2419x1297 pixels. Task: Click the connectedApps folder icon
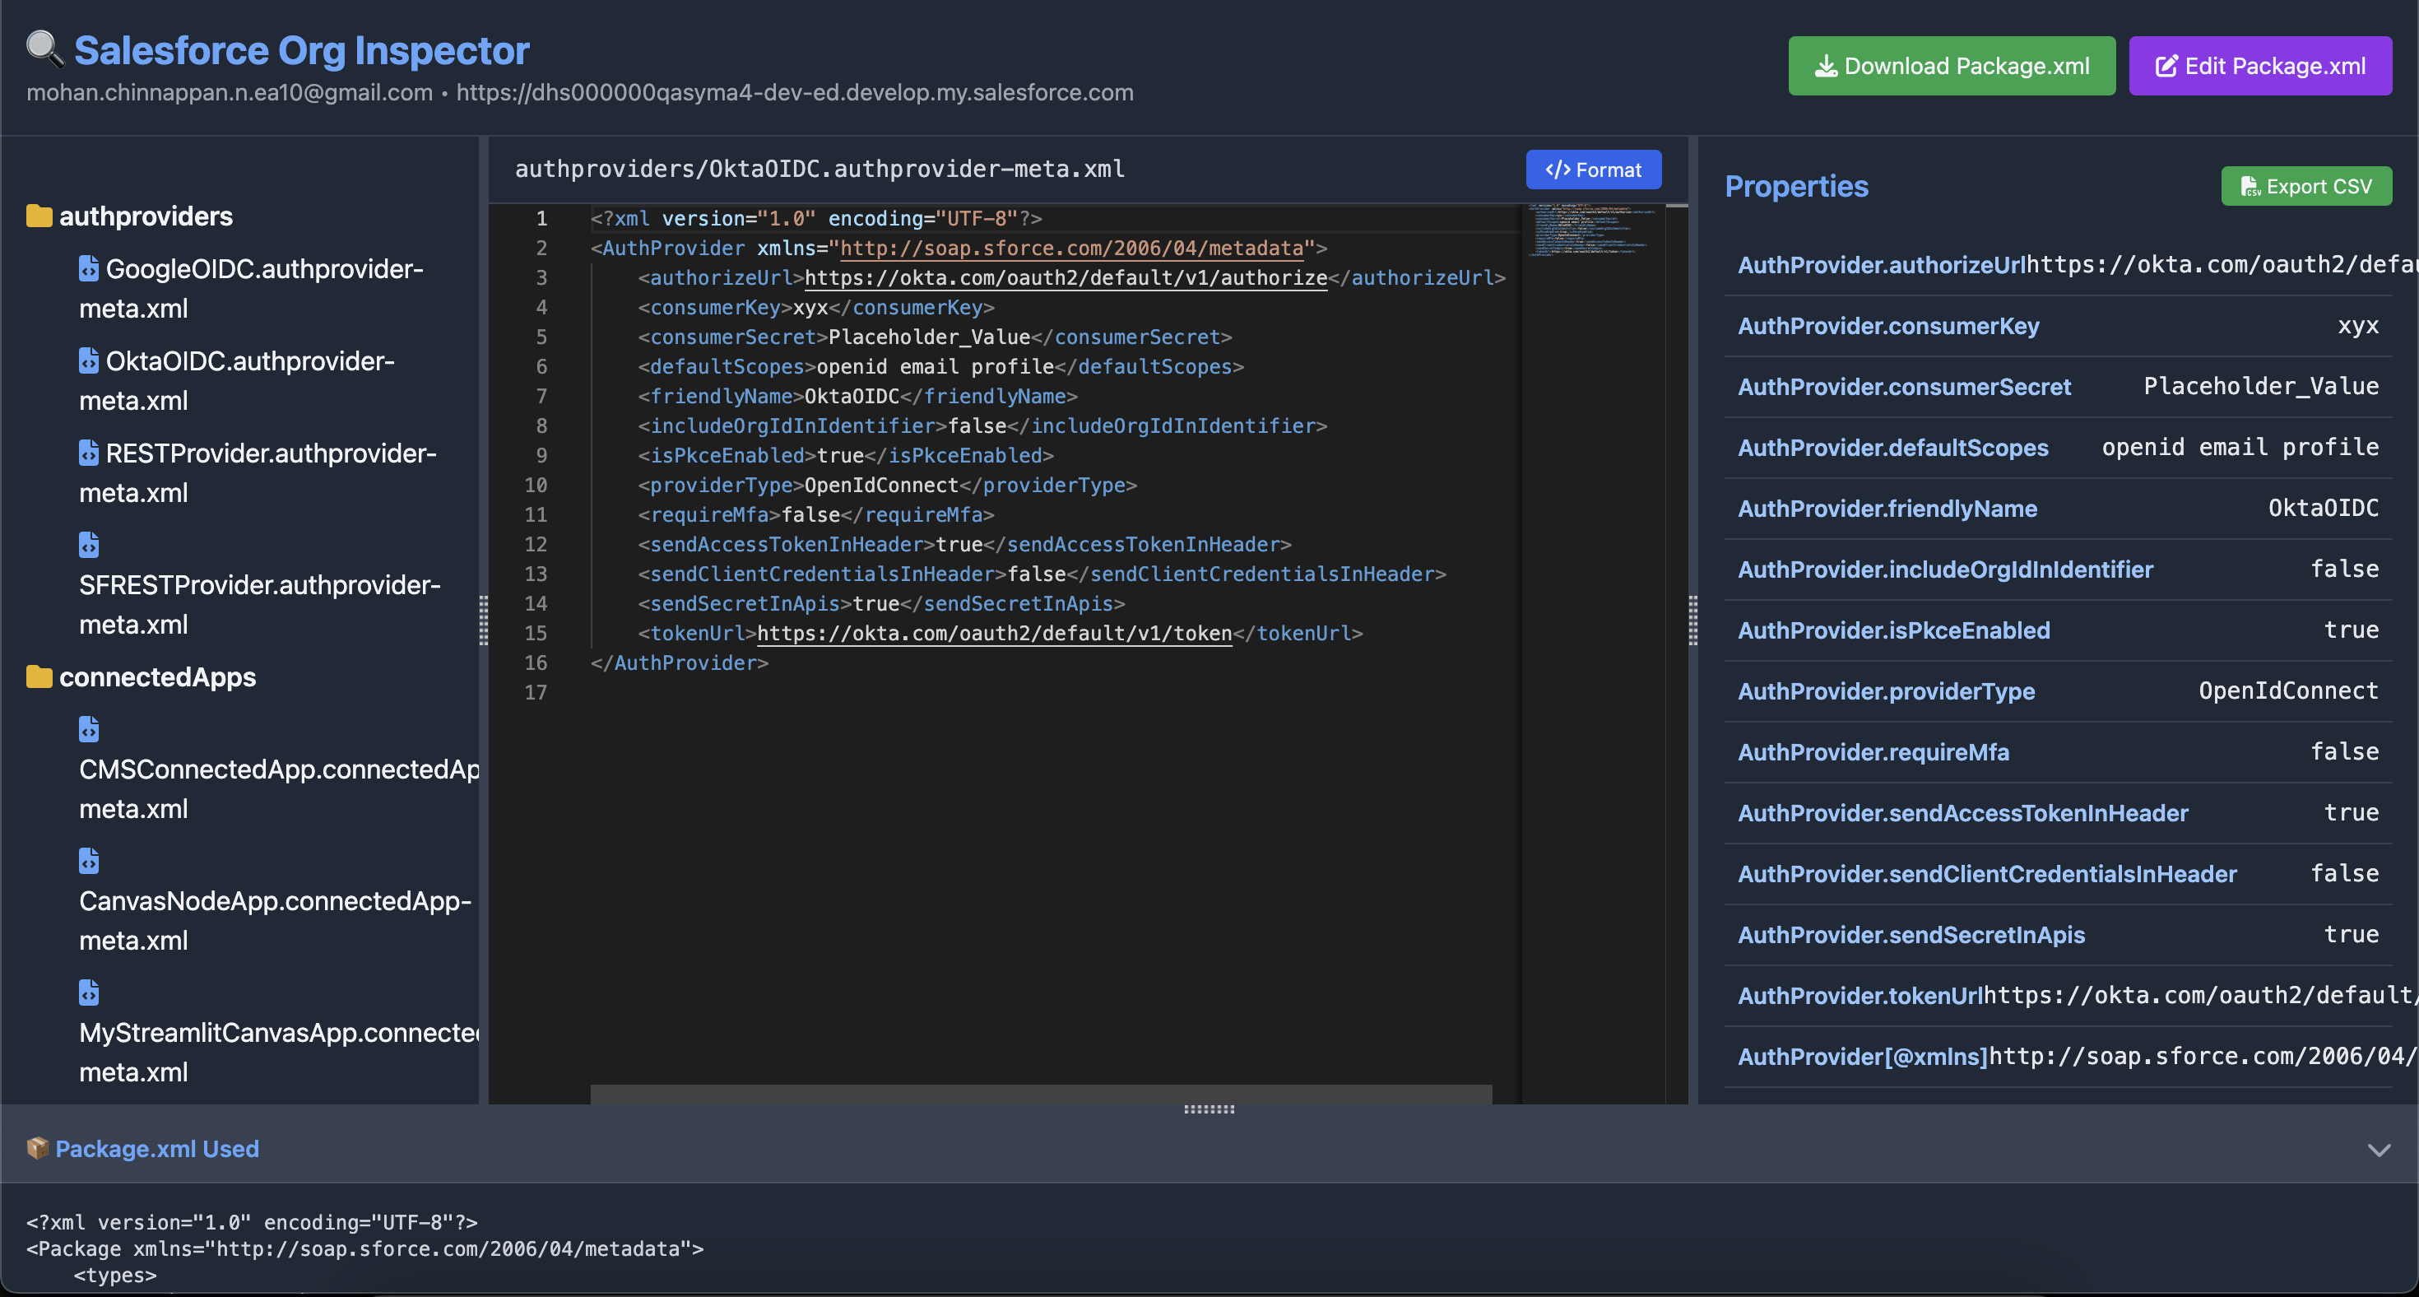39,676
